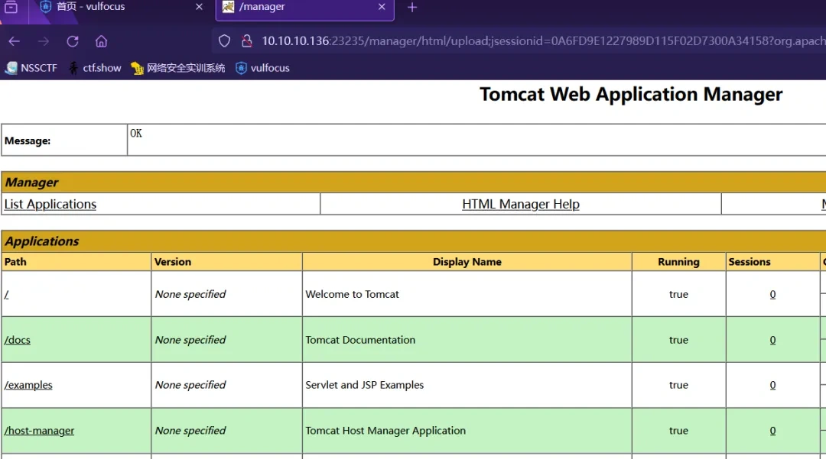Open the /docs application path

pos(18,340)
